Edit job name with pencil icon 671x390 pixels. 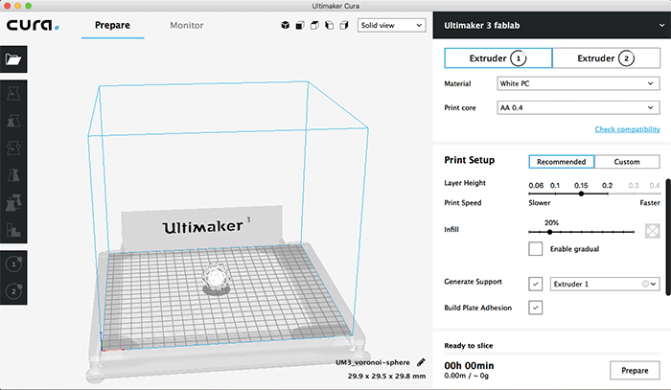tap(421, 362)
